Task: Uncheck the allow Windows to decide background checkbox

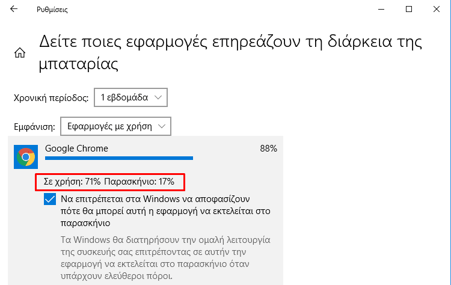Action: pyautogui.click(x=50, y=200)
